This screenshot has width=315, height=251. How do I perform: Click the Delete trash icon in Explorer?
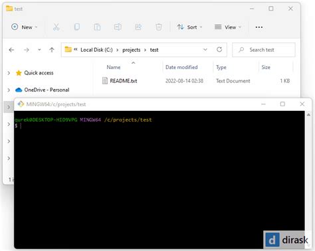159,27
